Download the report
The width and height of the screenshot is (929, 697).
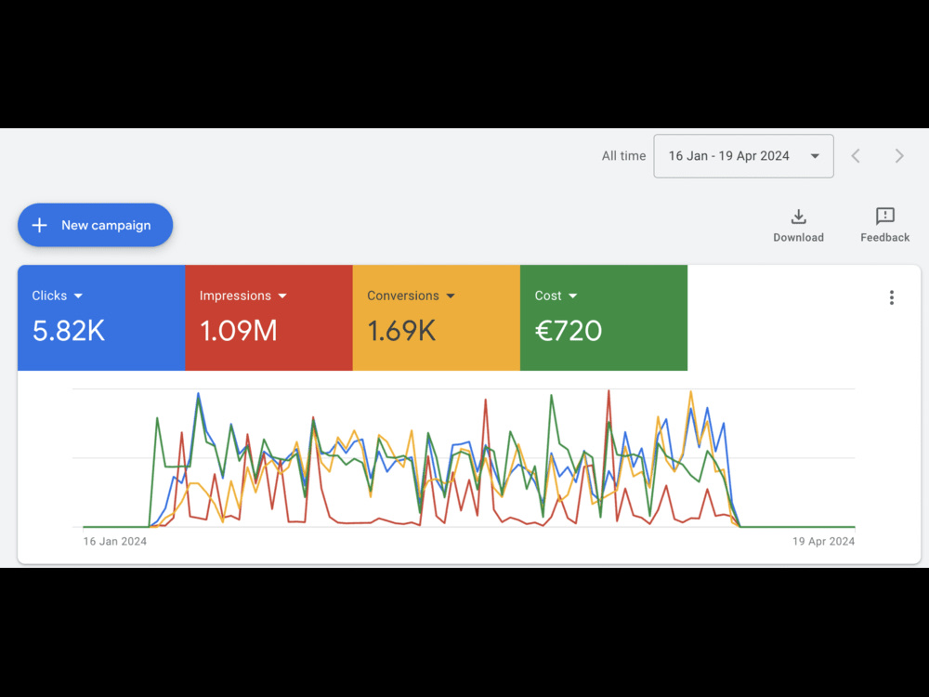(798, 225)
